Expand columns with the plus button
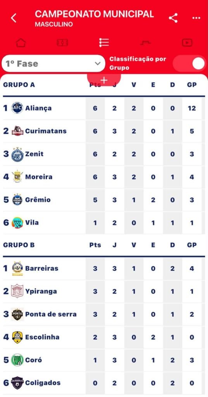Screen dimensions: 208x397 coord(104,80)
